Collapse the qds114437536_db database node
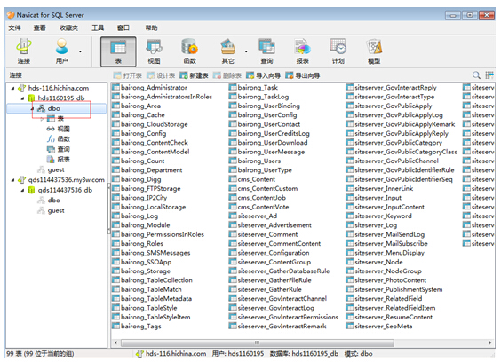The width and height of the screenshot is (501, 362). coord(22,190)
